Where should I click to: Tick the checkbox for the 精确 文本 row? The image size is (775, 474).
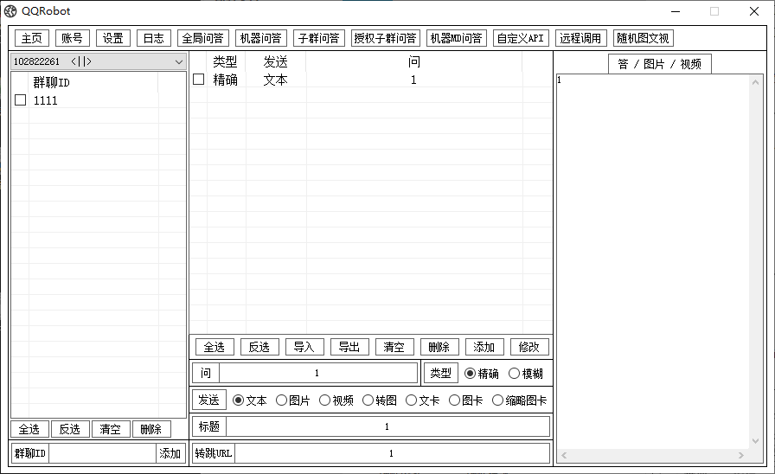pos(199,80)
